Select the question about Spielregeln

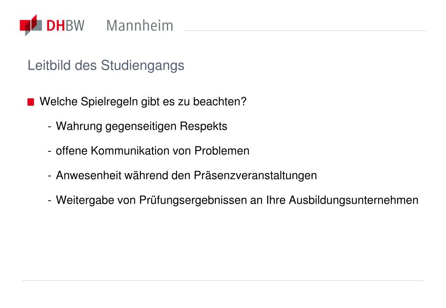(x=143, y=102)
